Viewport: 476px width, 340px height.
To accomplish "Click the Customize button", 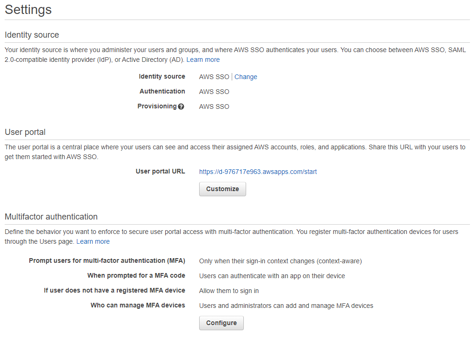I will pos(222,189).
